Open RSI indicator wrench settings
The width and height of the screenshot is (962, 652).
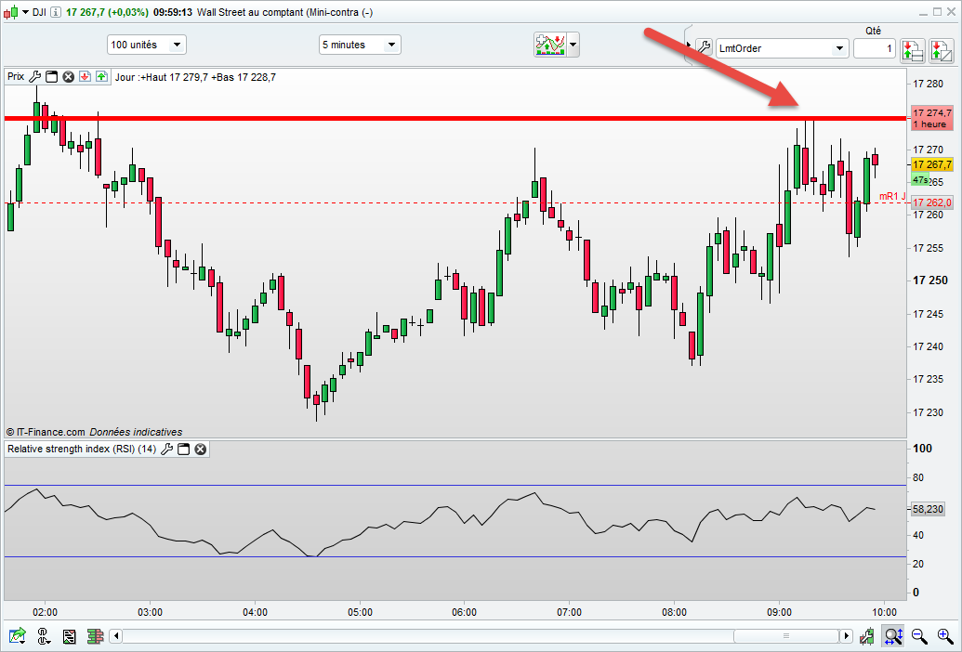[167, 450]
